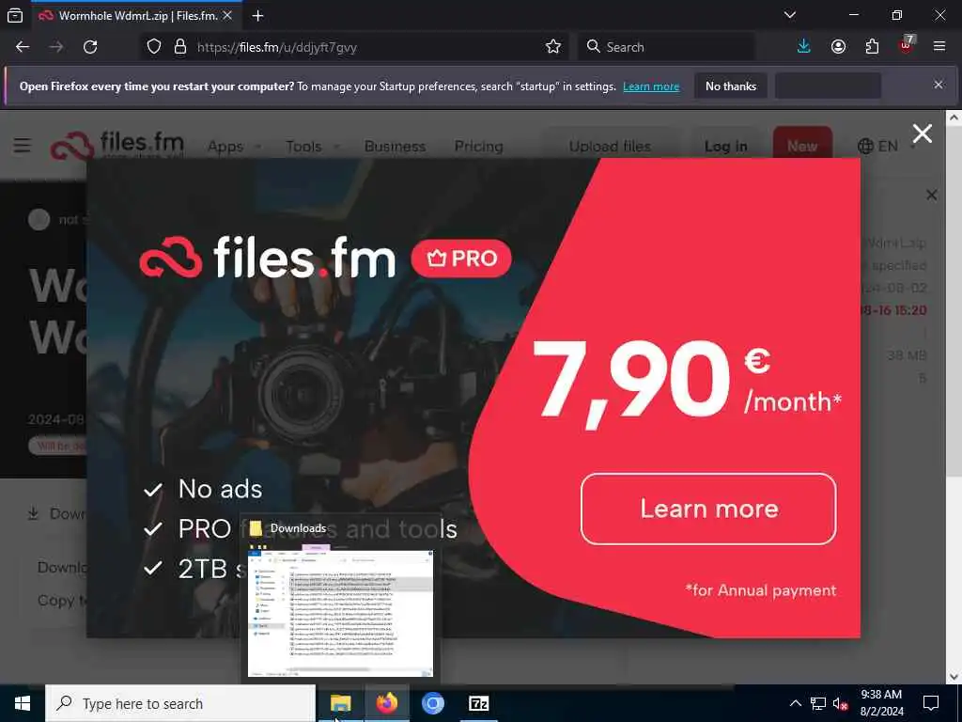
Task: Click the files.fm logo in header
Action: click(x=117, y=145)
